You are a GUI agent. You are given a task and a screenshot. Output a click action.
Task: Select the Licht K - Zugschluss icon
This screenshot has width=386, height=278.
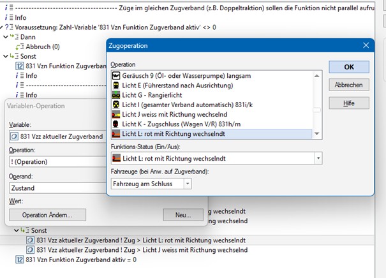pos(116,124)
